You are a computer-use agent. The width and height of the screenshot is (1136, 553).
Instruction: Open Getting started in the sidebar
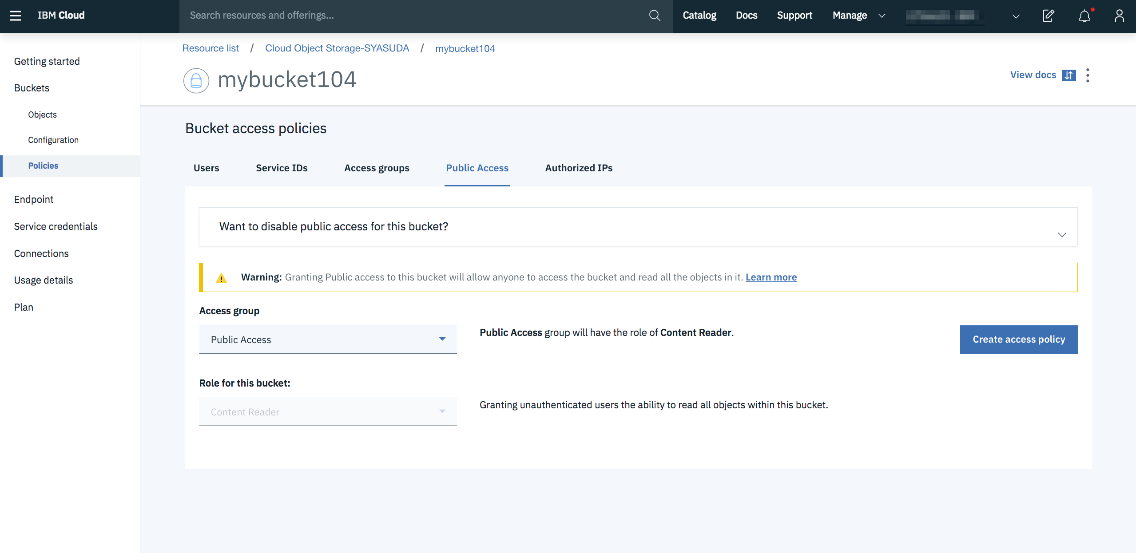tap(47, 62)
